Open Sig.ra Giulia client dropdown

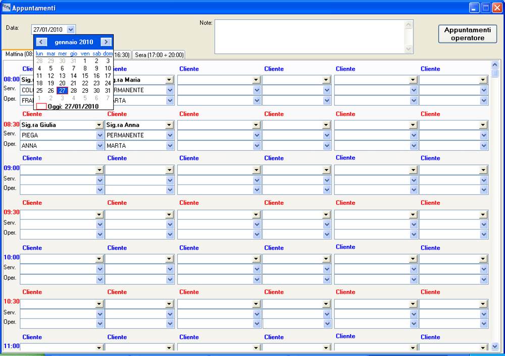pos(99,125)
